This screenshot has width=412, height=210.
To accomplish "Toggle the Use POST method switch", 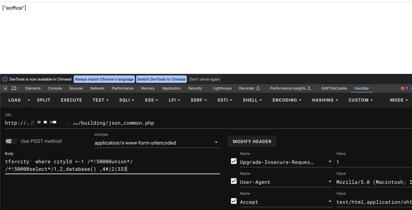I will tap(11, 141).
